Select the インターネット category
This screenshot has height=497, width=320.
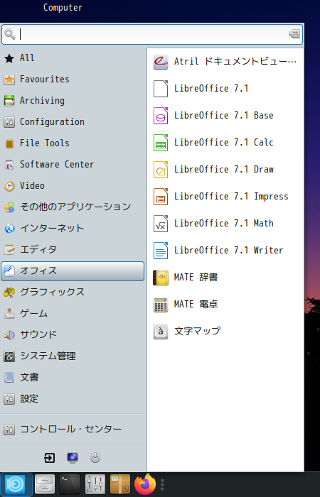(73, 228)
